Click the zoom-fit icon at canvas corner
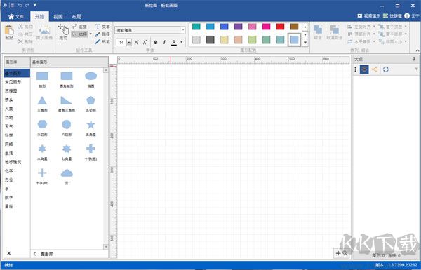The image size is (421, 270). tap(342, 253)
